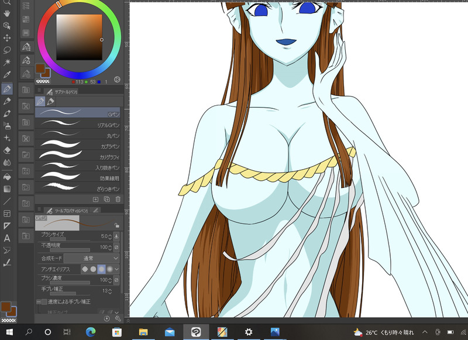468x340 pixels.
Task: Select the Operation object tool
Action: 7,26
